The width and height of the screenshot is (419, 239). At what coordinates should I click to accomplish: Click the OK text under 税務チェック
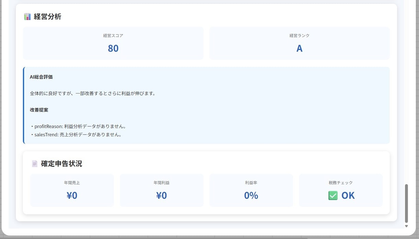[x=348, y=195]
